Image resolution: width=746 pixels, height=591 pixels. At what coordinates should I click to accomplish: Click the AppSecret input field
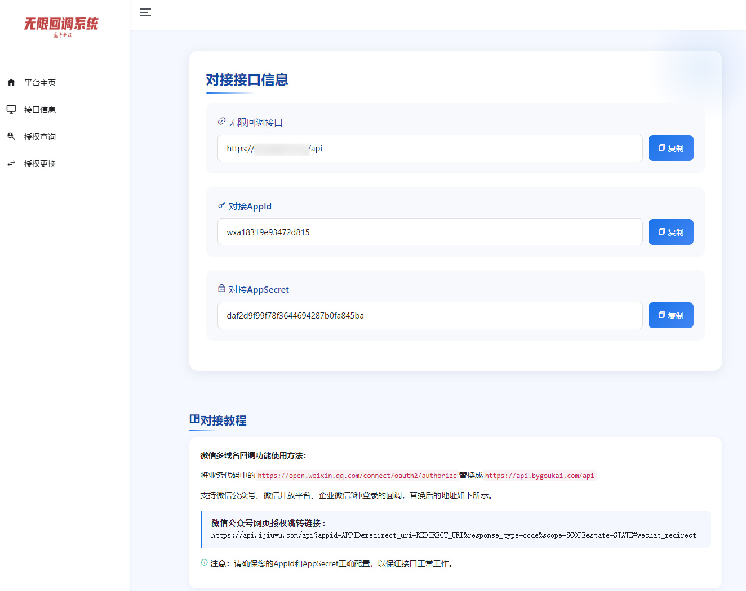(430, 315)
